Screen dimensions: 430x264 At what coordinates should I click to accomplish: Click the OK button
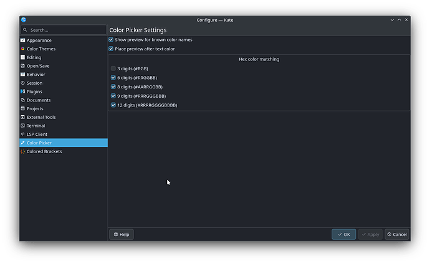[x=343, y=234]
